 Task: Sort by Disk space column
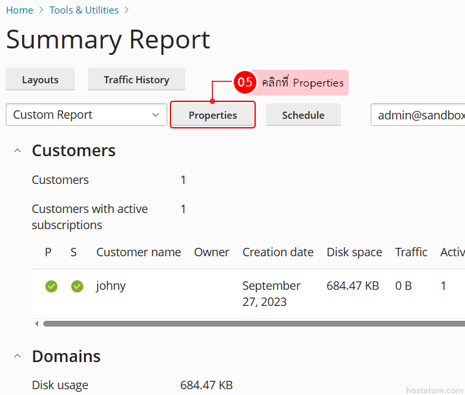pos(354,252)
